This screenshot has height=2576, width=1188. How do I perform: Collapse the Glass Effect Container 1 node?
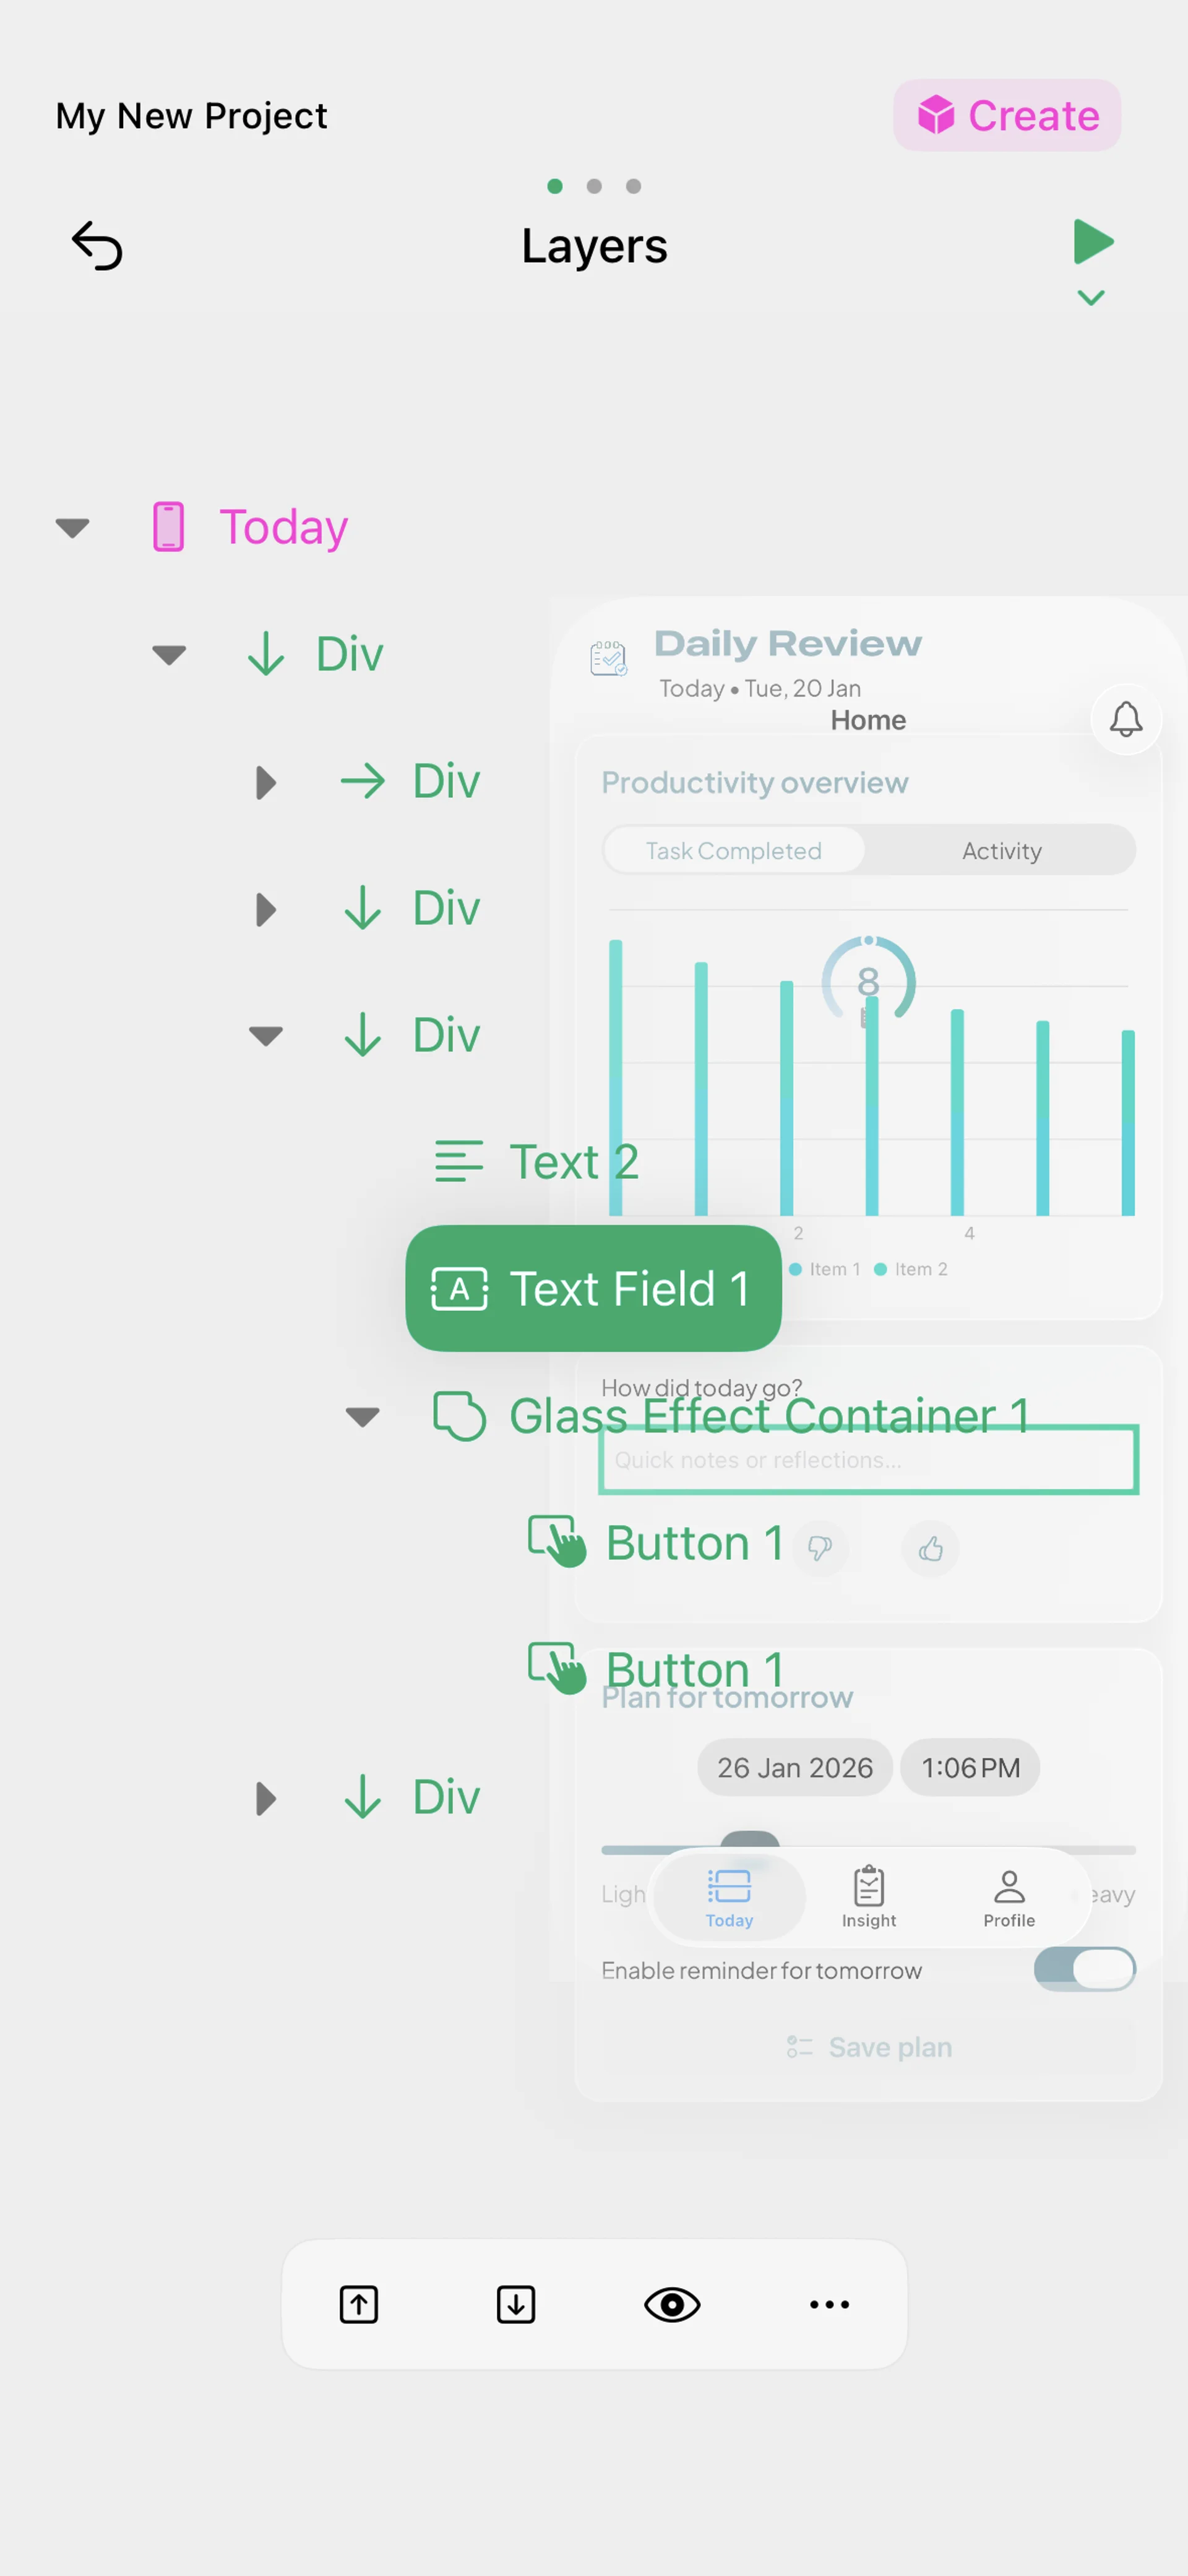coord(362,1416)
